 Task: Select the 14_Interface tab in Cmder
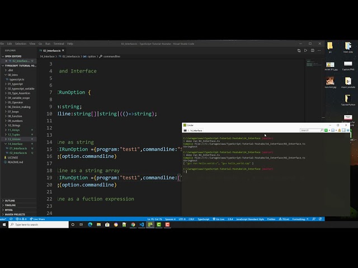(x=193, y=131)
